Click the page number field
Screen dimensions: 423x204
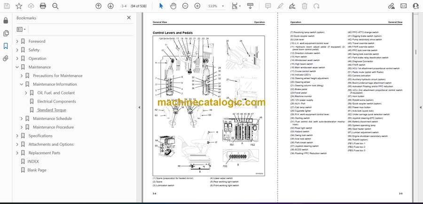pyautogui.click(x=124, y=6)
